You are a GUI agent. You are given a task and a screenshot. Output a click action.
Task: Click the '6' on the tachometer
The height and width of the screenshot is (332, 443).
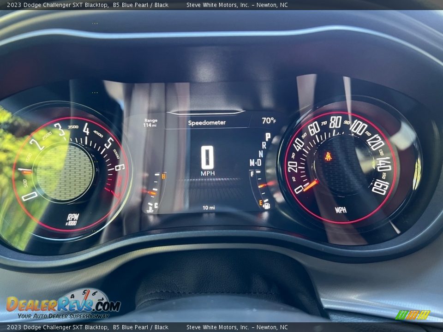point(120,167)
